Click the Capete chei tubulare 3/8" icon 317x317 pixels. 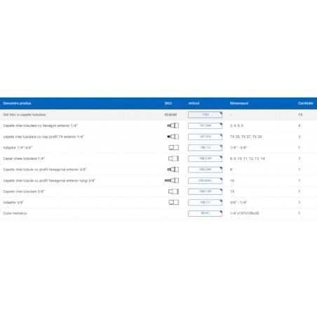click(173, 191)
